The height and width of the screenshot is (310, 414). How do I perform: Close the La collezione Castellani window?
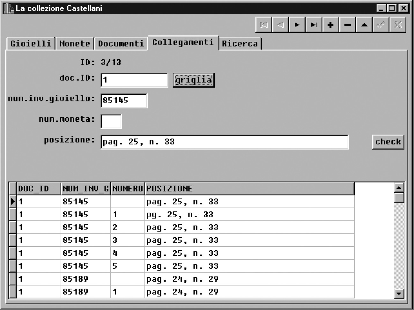[x=403, y=8]
